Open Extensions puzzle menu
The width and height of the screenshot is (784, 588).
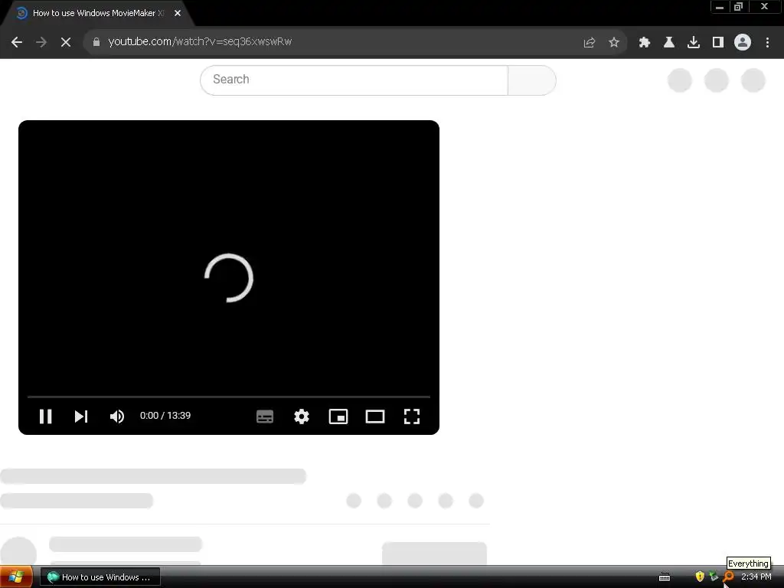click(x=645, y=42)
